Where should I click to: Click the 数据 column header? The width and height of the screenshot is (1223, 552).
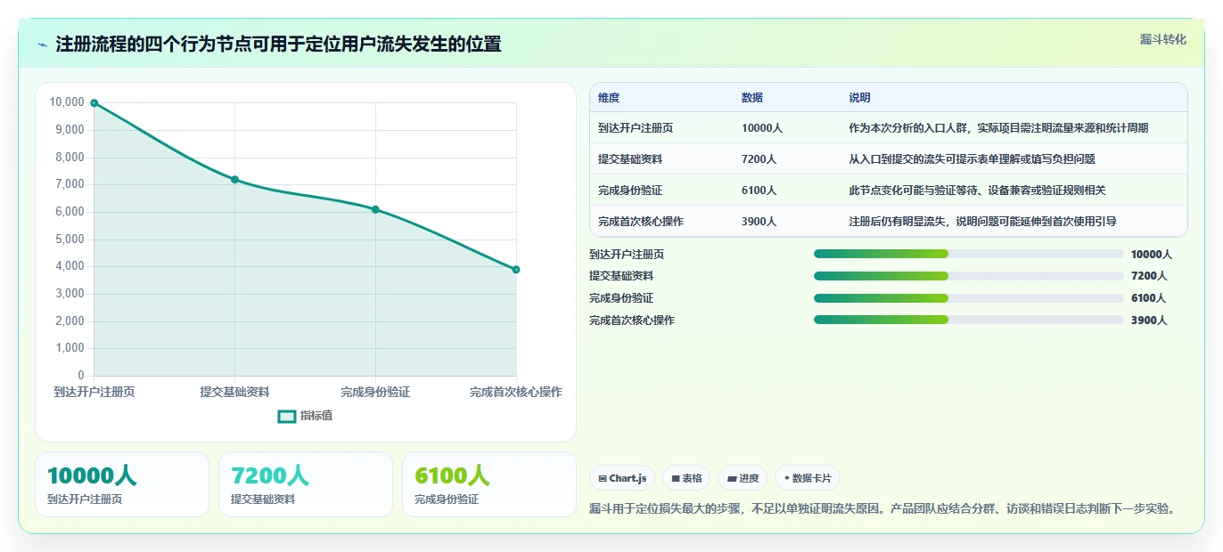pos(752,98)
